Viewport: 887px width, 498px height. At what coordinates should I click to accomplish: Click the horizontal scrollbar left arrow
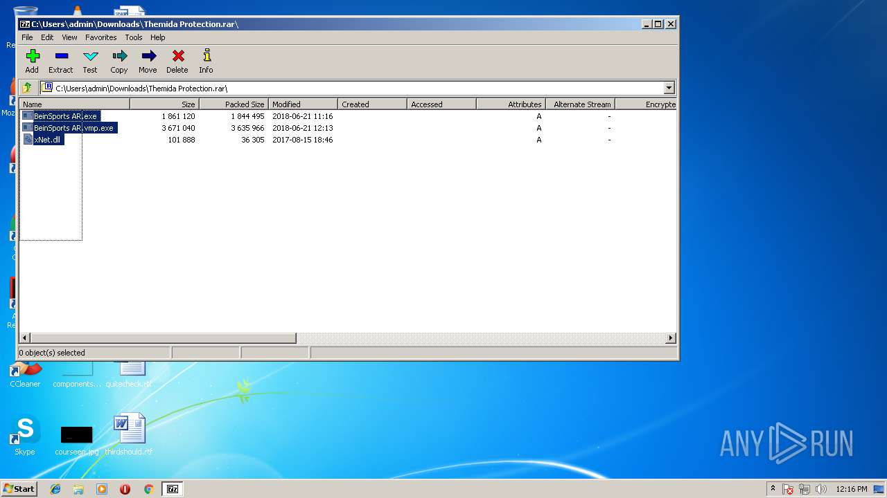(25, 338)
